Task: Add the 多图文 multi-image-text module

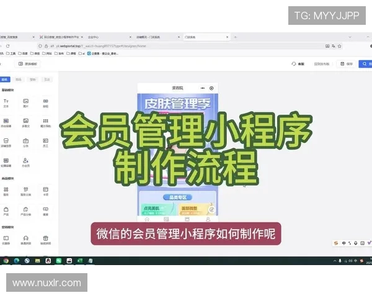Action: pyautogui.click(x=25, y=123)
